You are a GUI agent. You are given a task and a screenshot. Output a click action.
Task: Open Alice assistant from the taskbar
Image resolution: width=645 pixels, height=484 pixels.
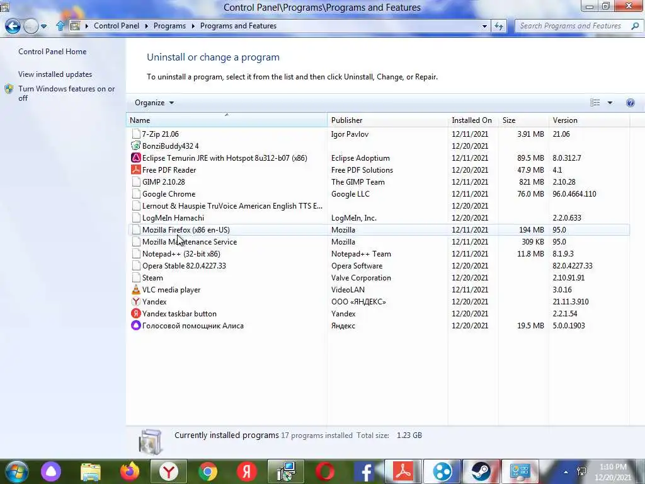(x=51, y=471)
